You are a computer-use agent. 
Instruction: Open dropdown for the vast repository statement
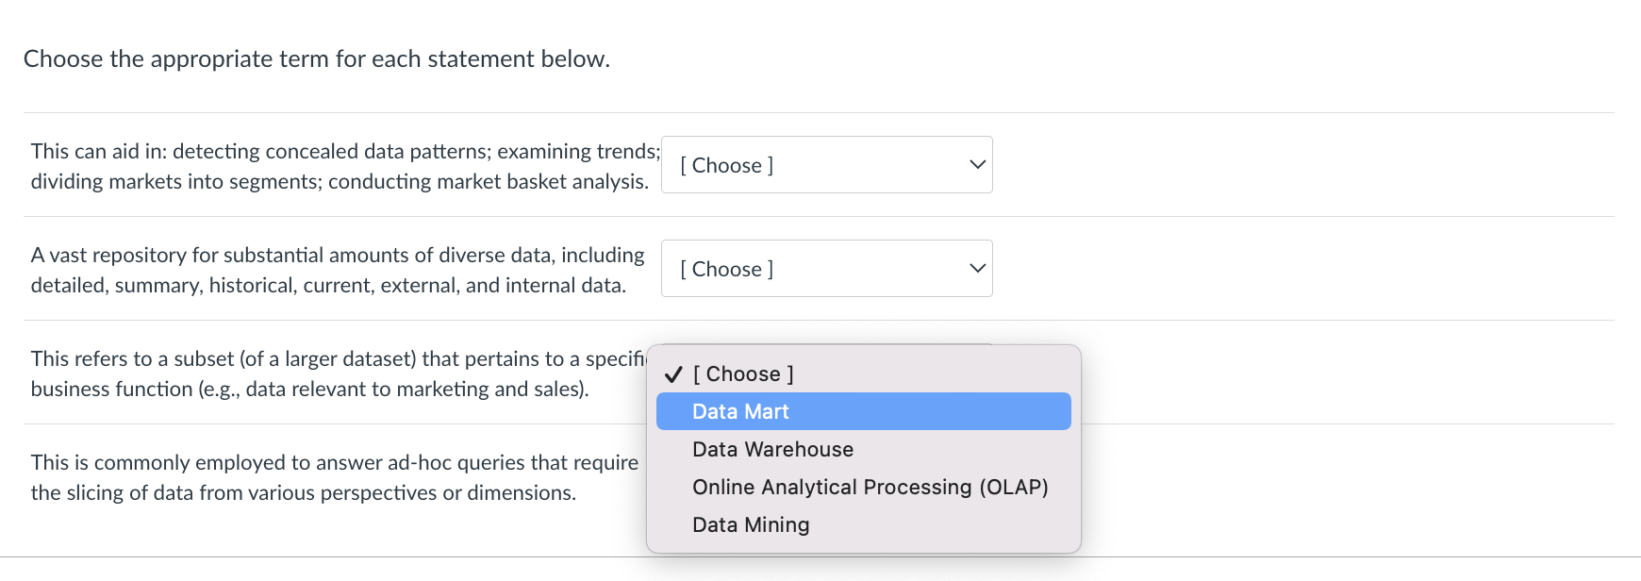point(826,269)
